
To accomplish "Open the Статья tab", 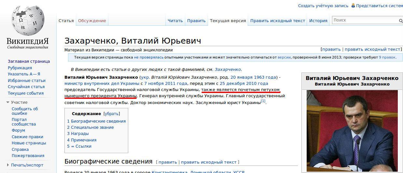I will point(66,20).
